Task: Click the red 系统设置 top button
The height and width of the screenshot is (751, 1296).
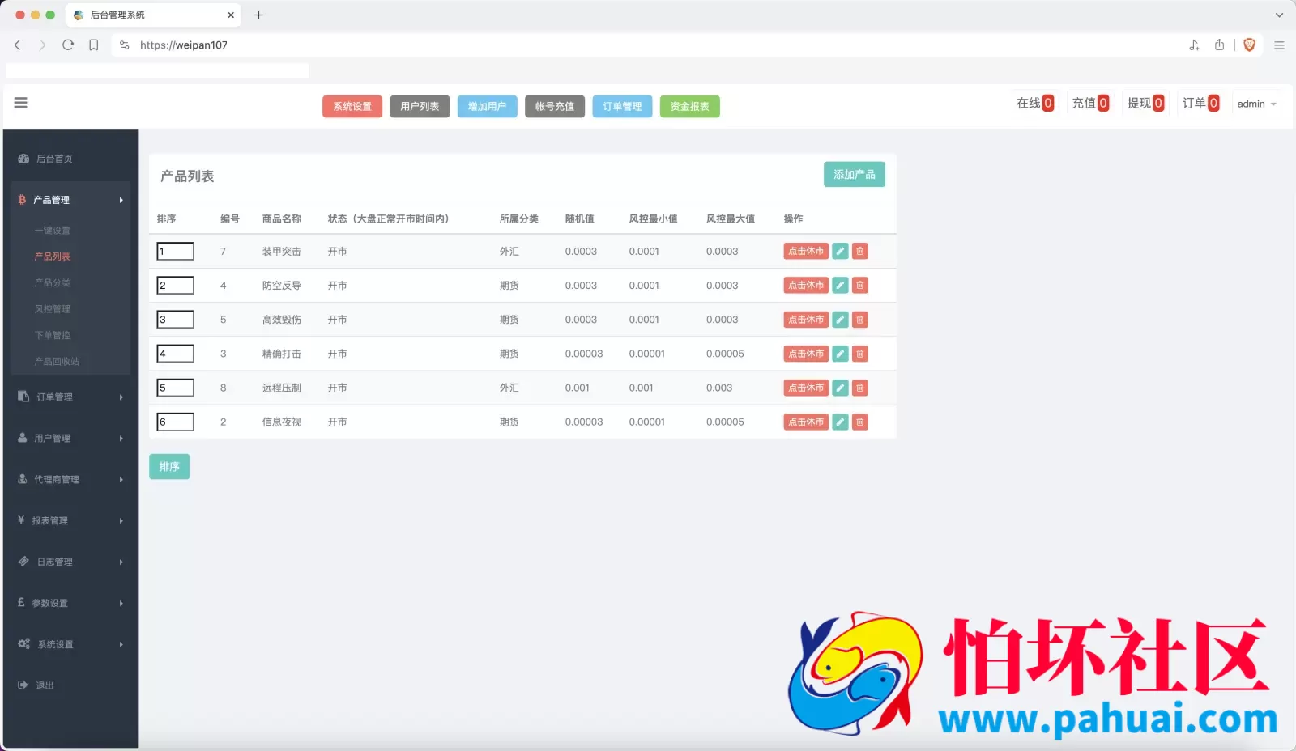Action: coord(352,106)
